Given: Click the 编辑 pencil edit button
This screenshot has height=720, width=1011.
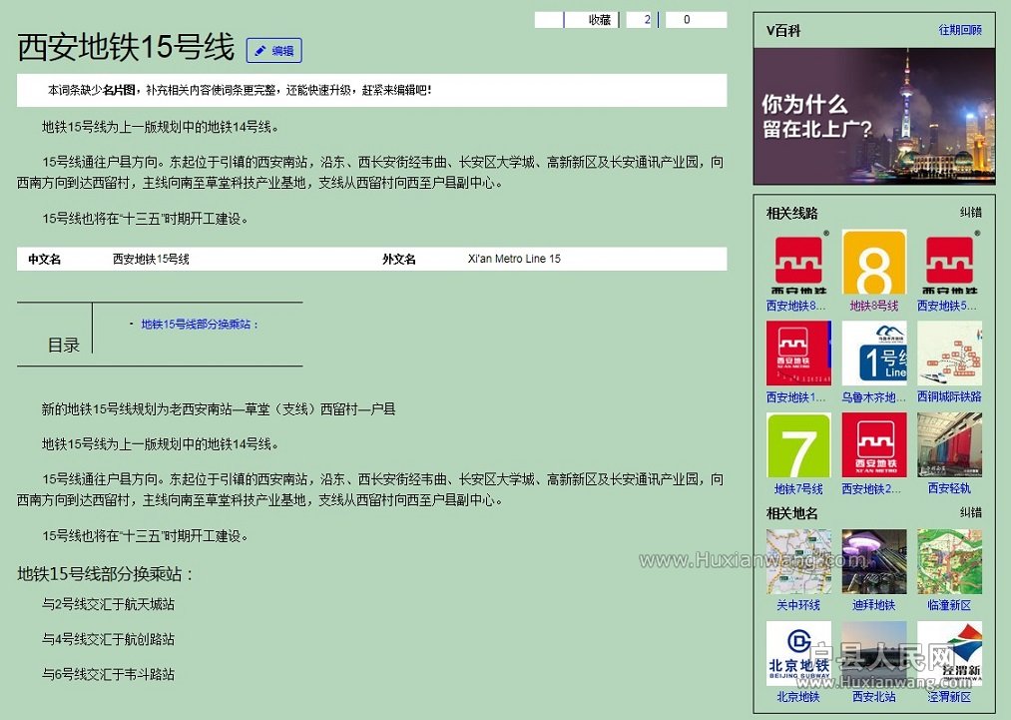Looking at the screenshot, I should tap(274, 50).
